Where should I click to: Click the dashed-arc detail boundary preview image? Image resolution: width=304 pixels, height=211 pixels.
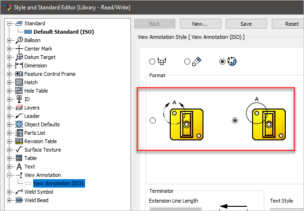pos(183,120)
